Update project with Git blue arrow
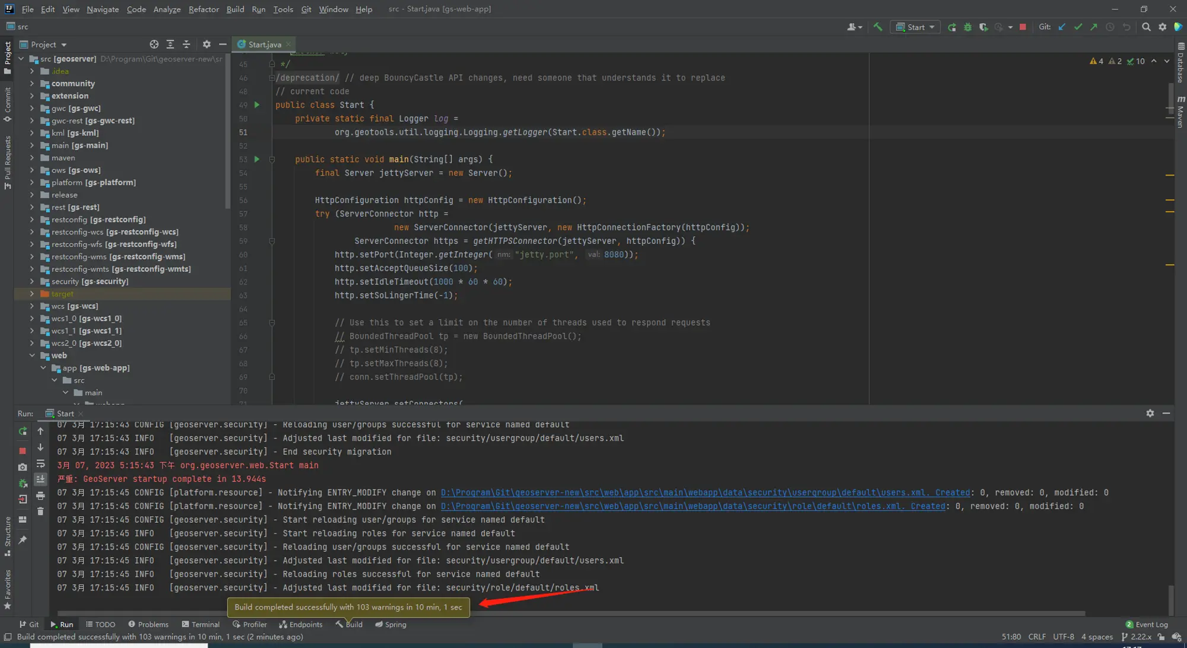1187x648 pixels. pos(1062,27)
